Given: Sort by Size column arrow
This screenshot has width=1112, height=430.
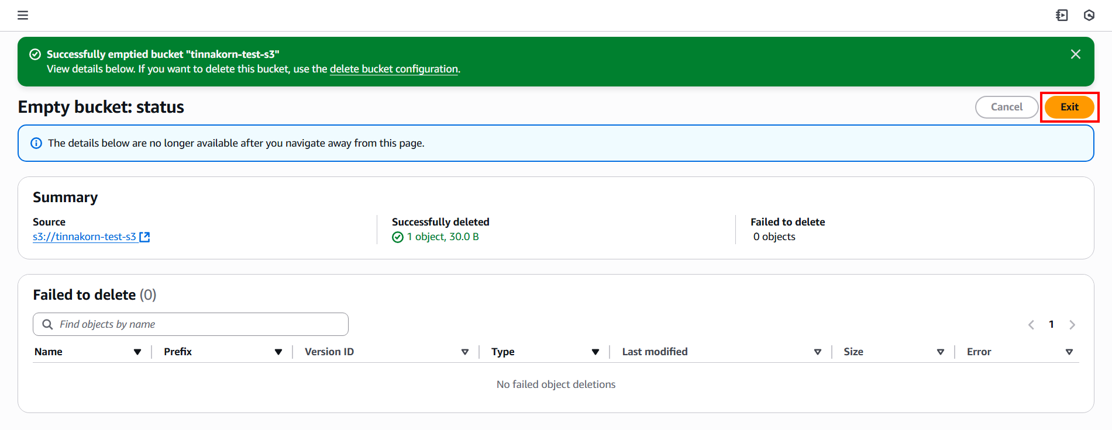Looking at the screenshot, I should tap(941, 352).
